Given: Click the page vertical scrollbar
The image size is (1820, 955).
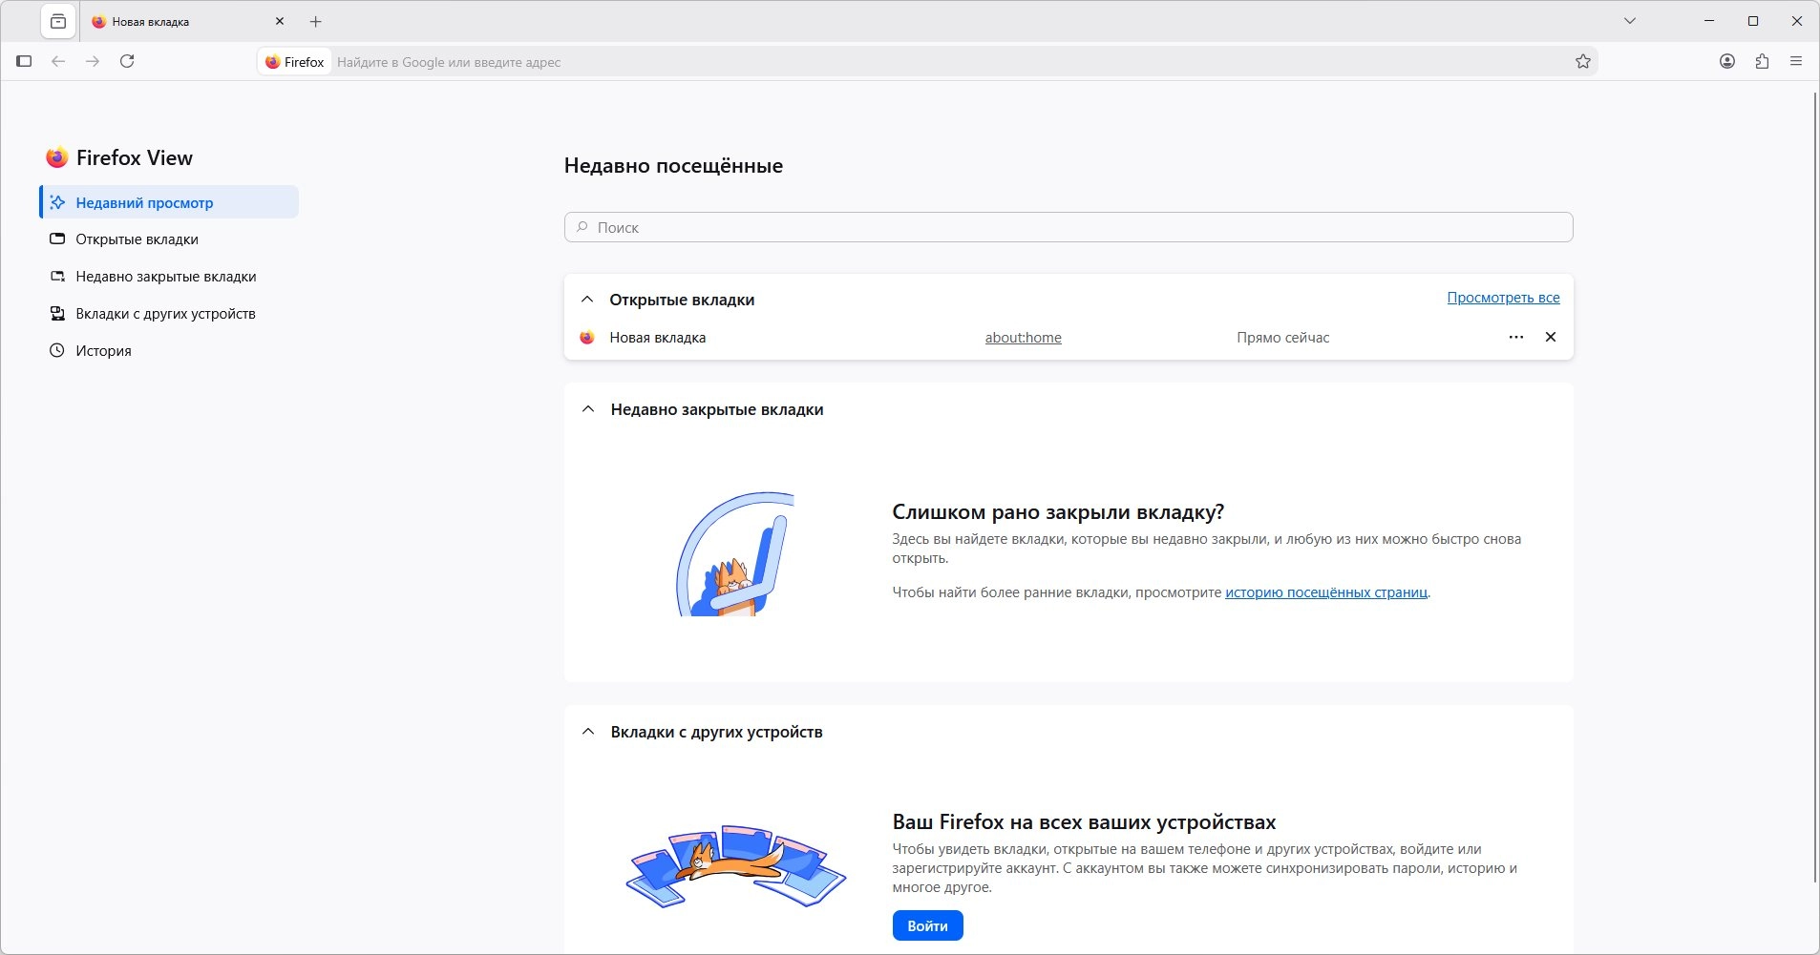Looking at the screenshot, I should (1814, 487).
